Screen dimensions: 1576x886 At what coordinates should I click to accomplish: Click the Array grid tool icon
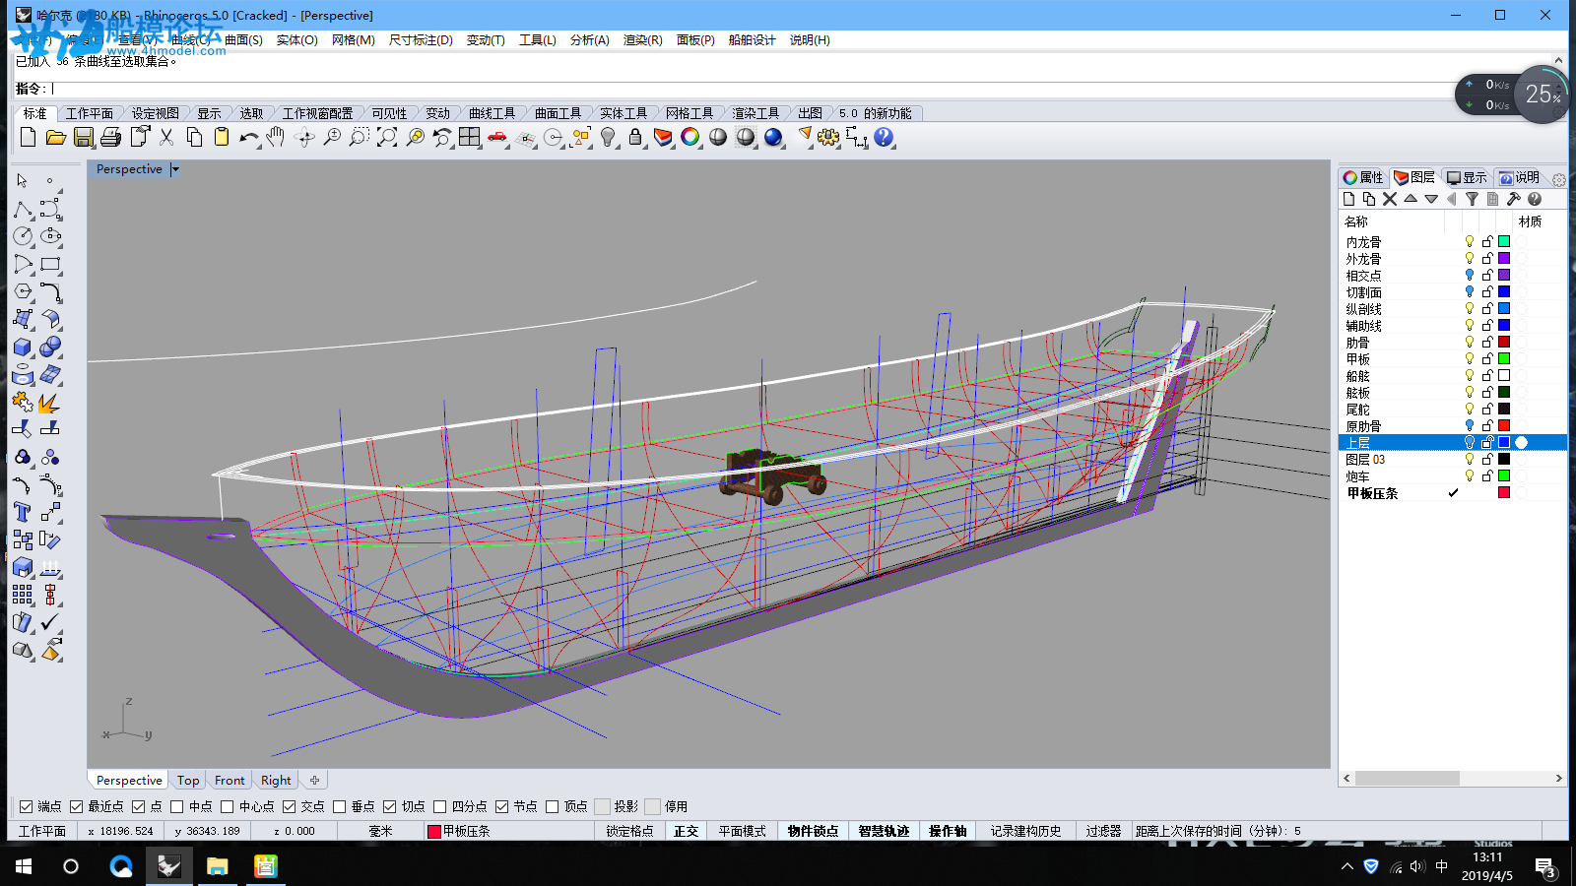[23, 595]
